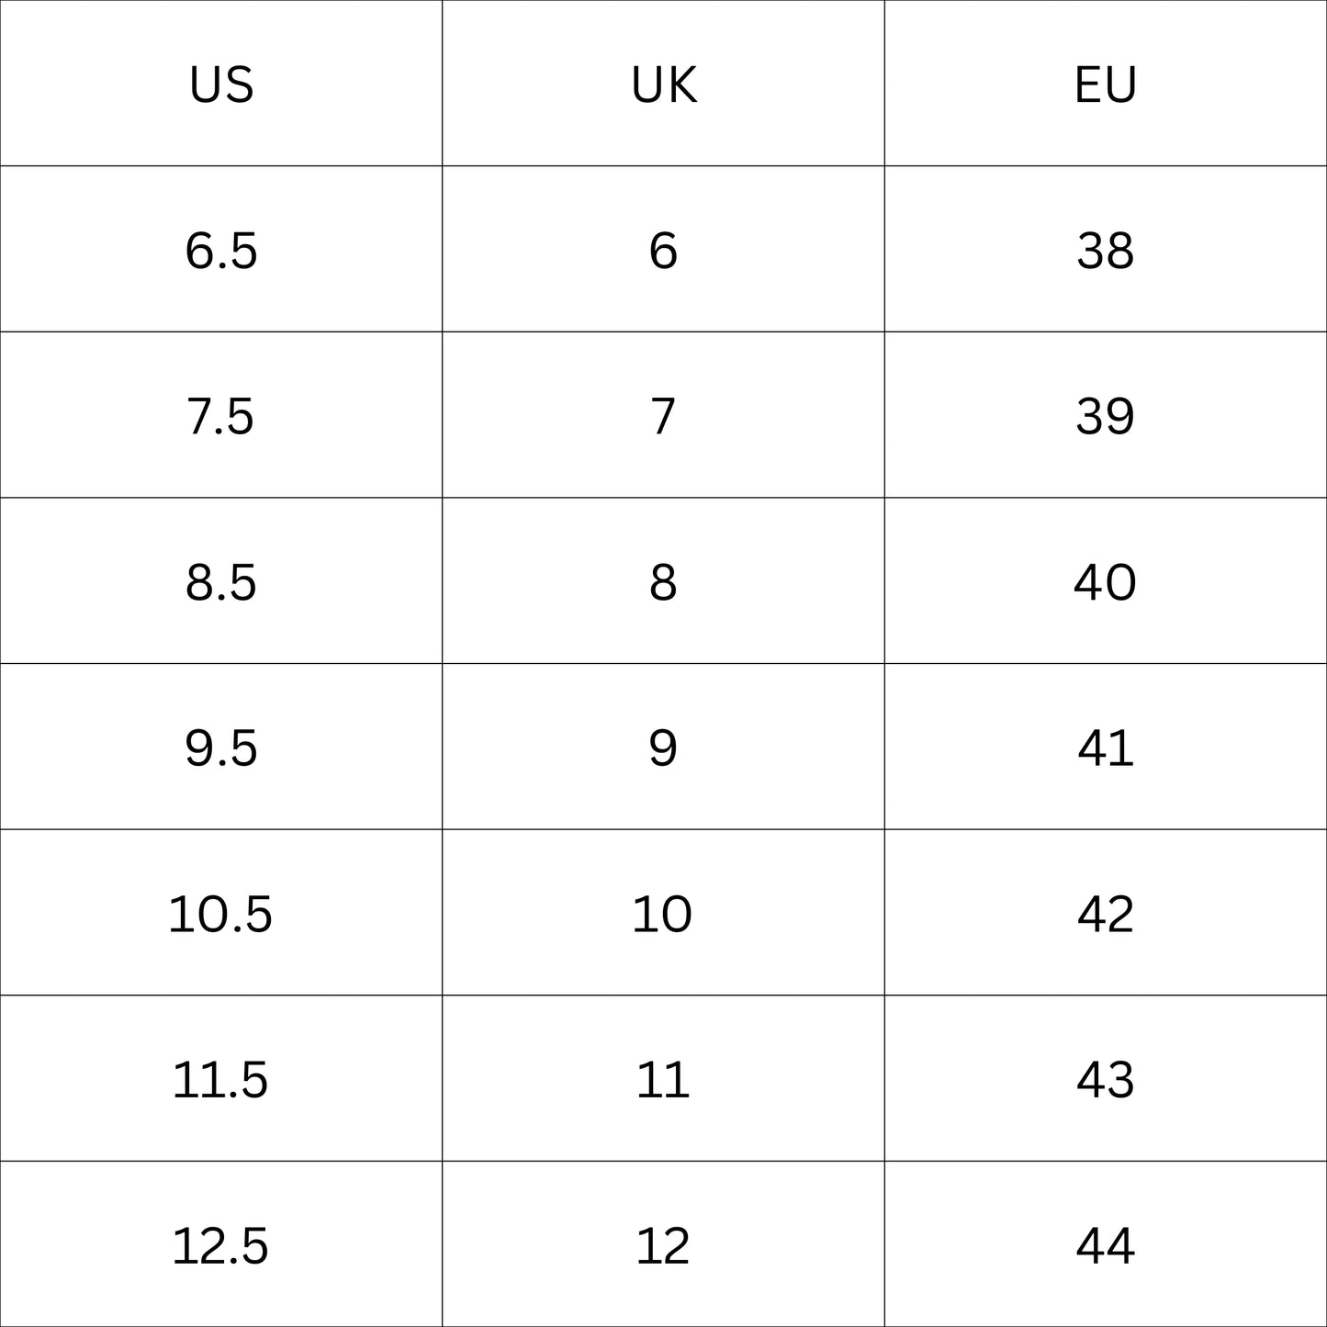Click the EU 39 cell
Screen dimensions: 1327x1327
1106,416
